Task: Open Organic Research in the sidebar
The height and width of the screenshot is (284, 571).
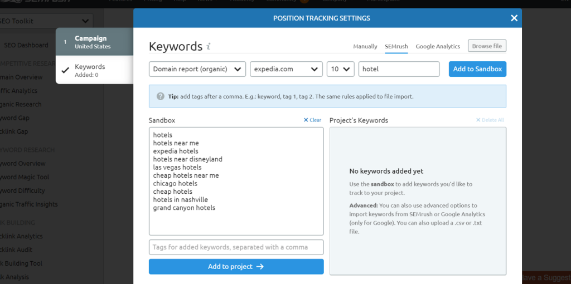Action: (21, 104)
